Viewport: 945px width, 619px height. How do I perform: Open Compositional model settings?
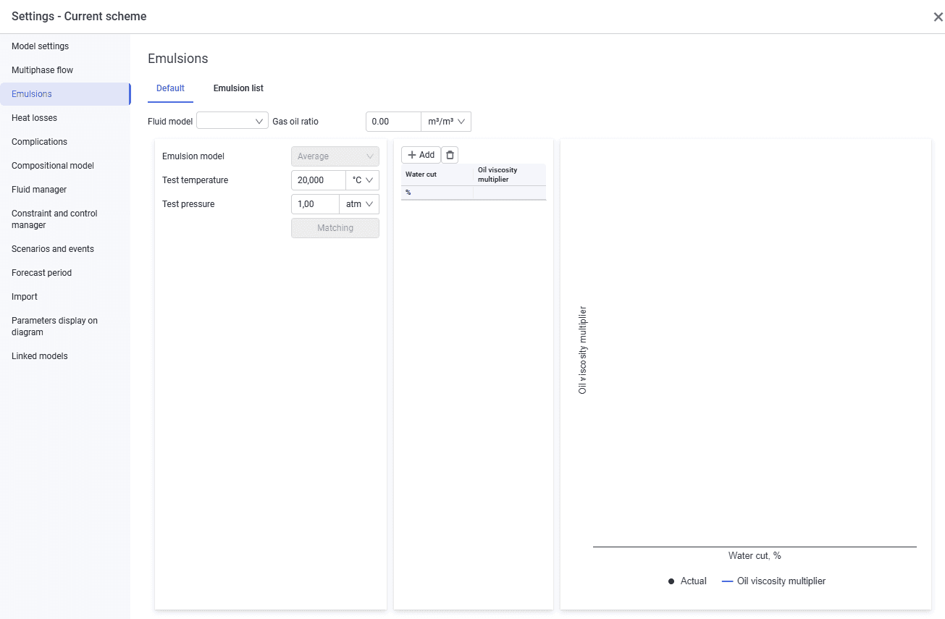click(65, 166)
